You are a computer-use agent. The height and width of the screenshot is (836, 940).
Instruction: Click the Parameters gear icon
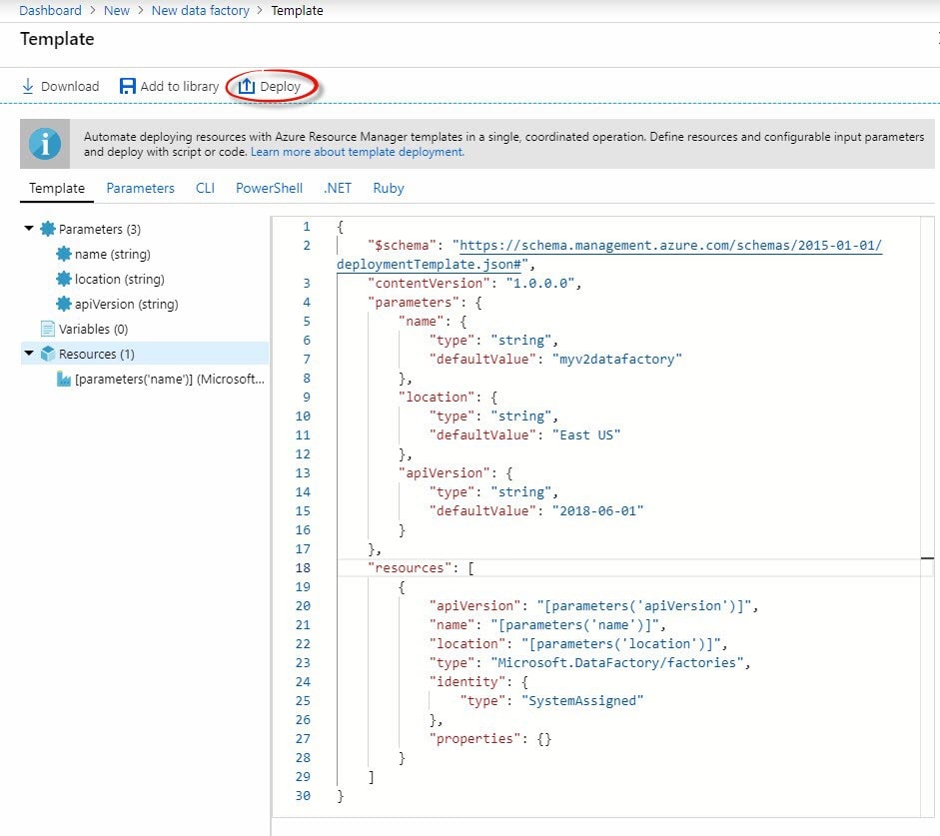tap(48, 229)
